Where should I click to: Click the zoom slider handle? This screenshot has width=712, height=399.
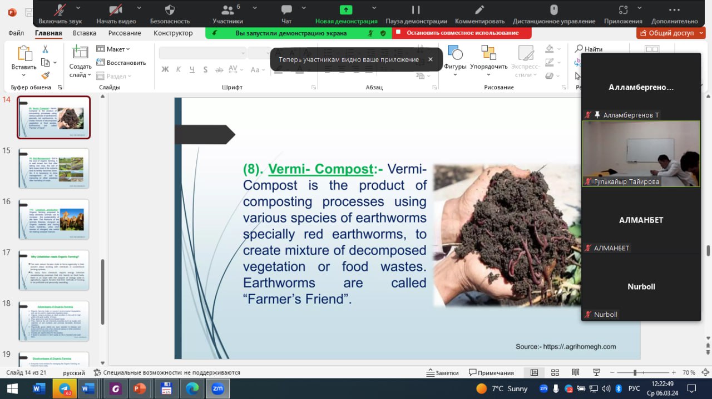tap(635, 372)
